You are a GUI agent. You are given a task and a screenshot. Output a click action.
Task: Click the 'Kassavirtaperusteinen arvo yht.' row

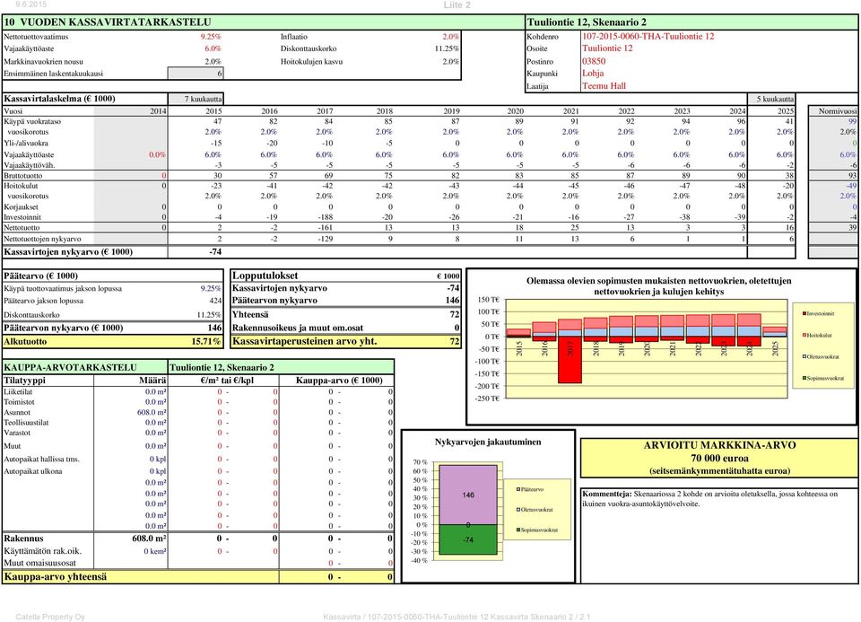coord(345,341)
